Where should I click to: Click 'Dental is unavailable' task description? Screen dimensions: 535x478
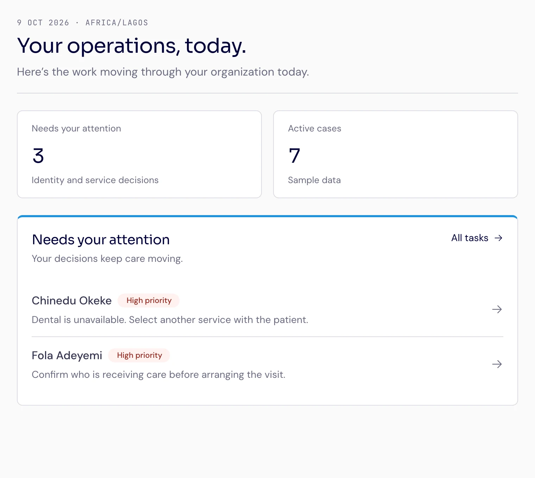[170, 320]
